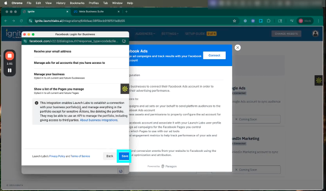Open Chrome three-dot menu

tap(318, 21)
